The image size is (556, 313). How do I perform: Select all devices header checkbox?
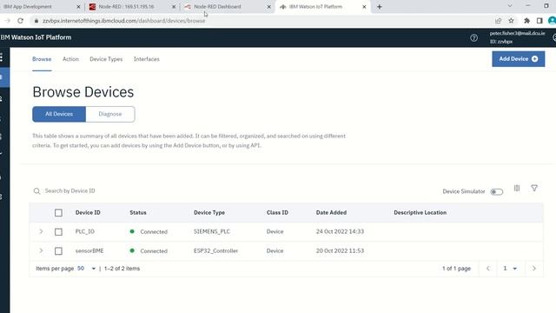pos(58,212)
